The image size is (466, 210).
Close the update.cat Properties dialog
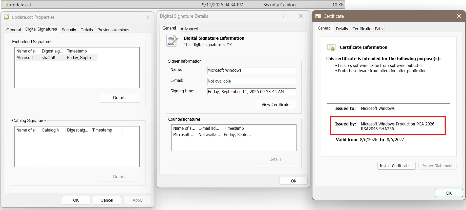pyautogui.click(x=147, y=17)
